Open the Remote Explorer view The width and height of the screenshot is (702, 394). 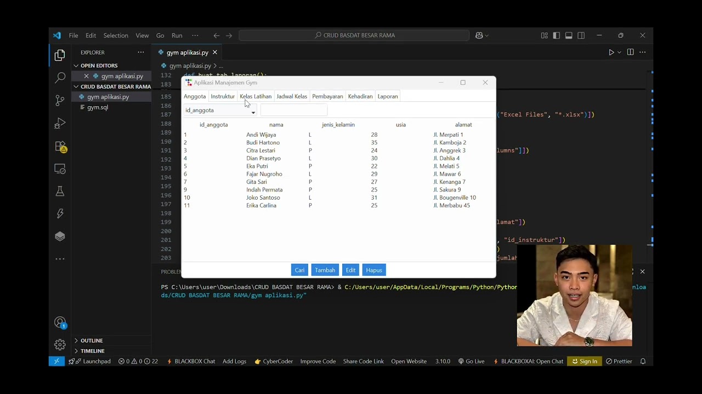coord(60,169)
